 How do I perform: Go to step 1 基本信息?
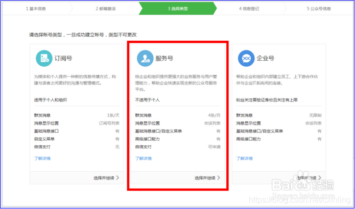[36, 9]
